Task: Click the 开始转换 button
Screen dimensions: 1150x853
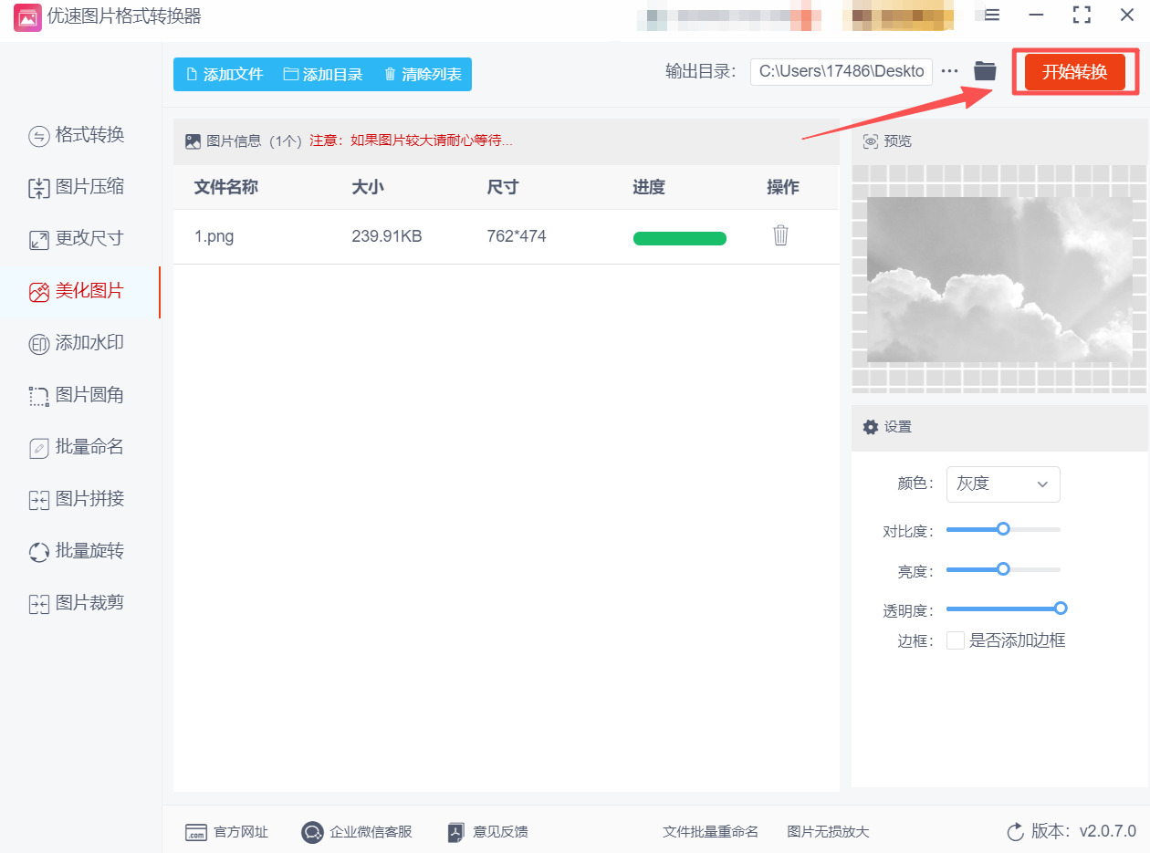Action: (x=1075, y=70)
